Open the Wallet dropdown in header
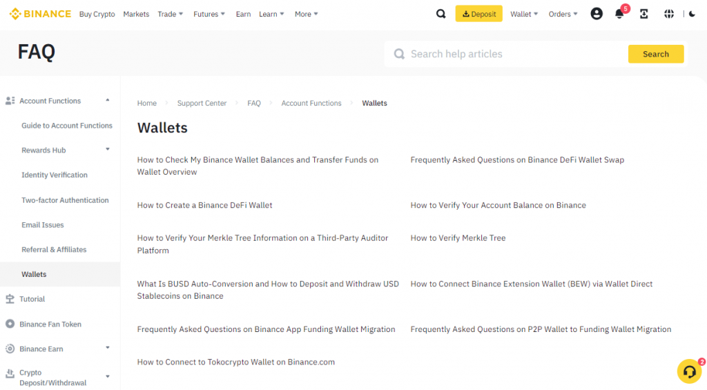 click(524, 14)
